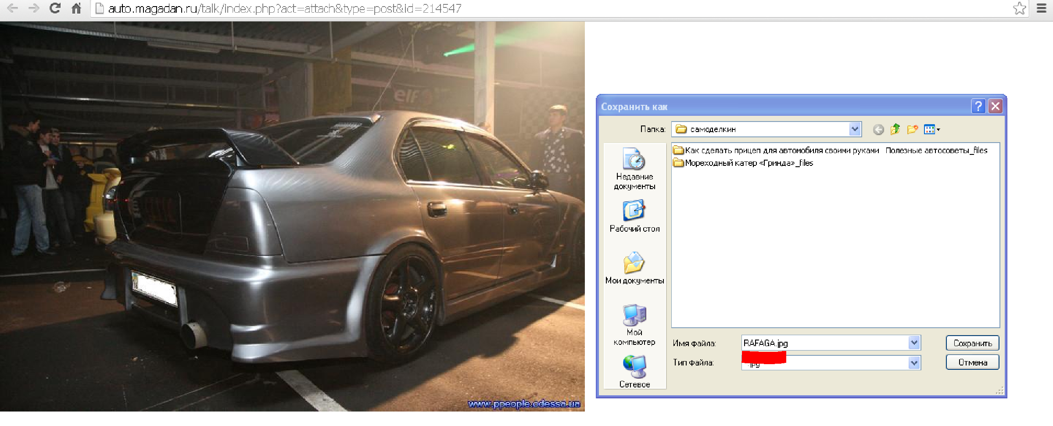Click the browser reload icon
Viewport: 1053px width, 426px height.
pos(55,8)
